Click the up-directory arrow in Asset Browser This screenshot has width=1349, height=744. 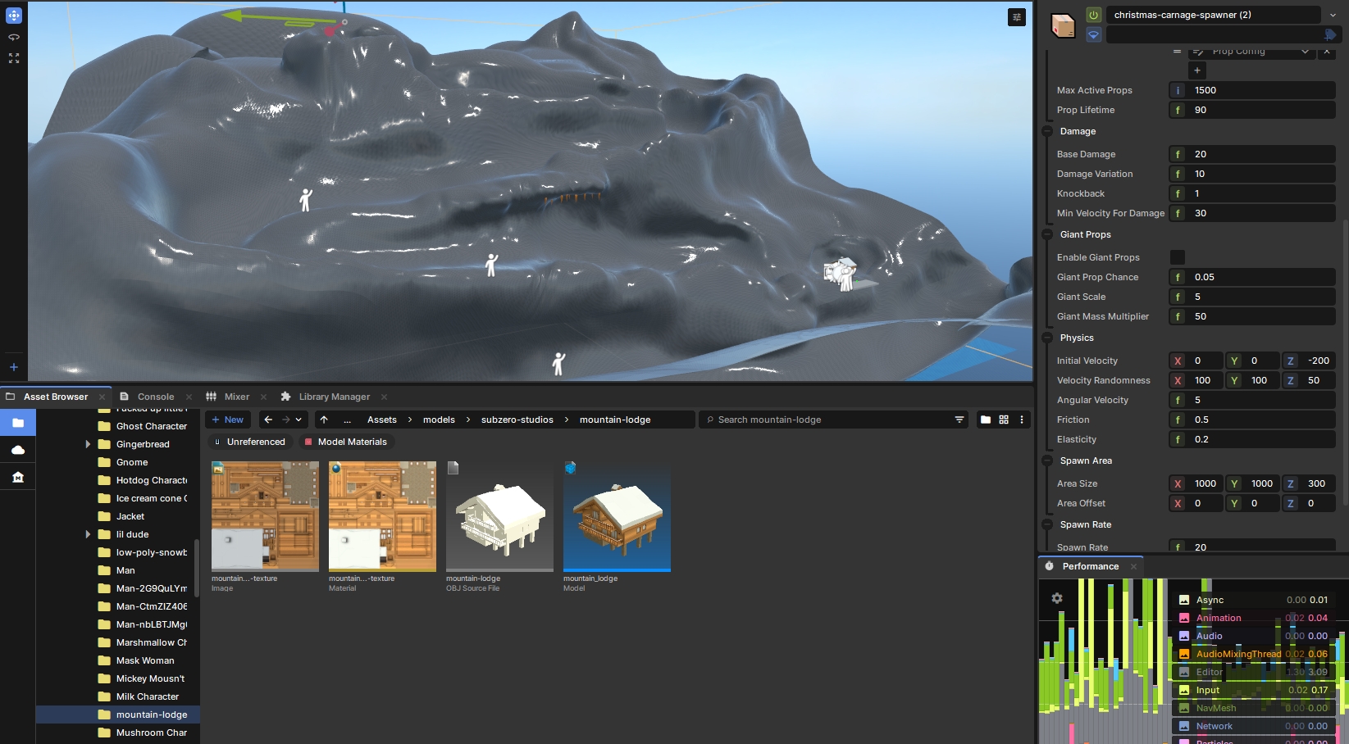coord(324,420)
